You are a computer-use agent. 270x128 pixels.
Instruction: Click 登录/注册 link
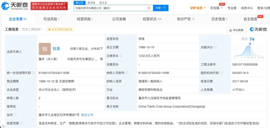point(263,8)
